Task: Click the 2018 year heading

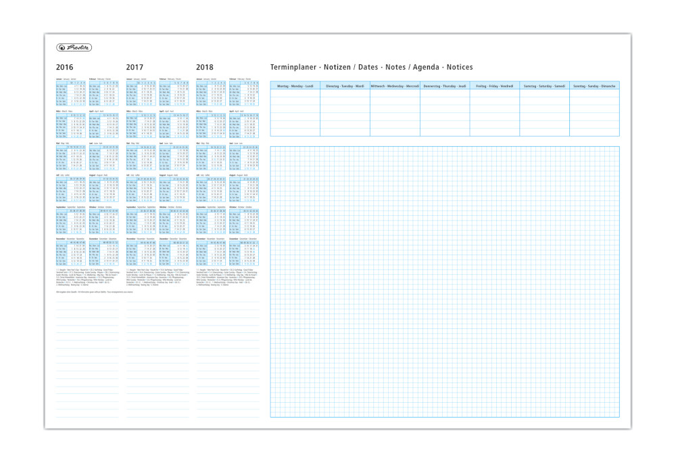Action: pyautogui.click(x=205, y=68)
